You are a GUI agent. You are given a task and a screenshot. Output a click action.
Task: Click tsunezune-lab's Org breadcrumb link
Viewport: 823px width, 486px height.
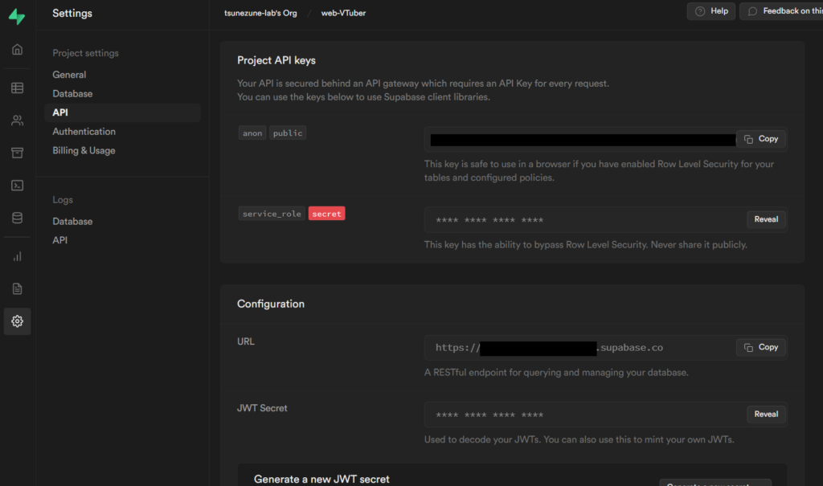tap(260, 13)
